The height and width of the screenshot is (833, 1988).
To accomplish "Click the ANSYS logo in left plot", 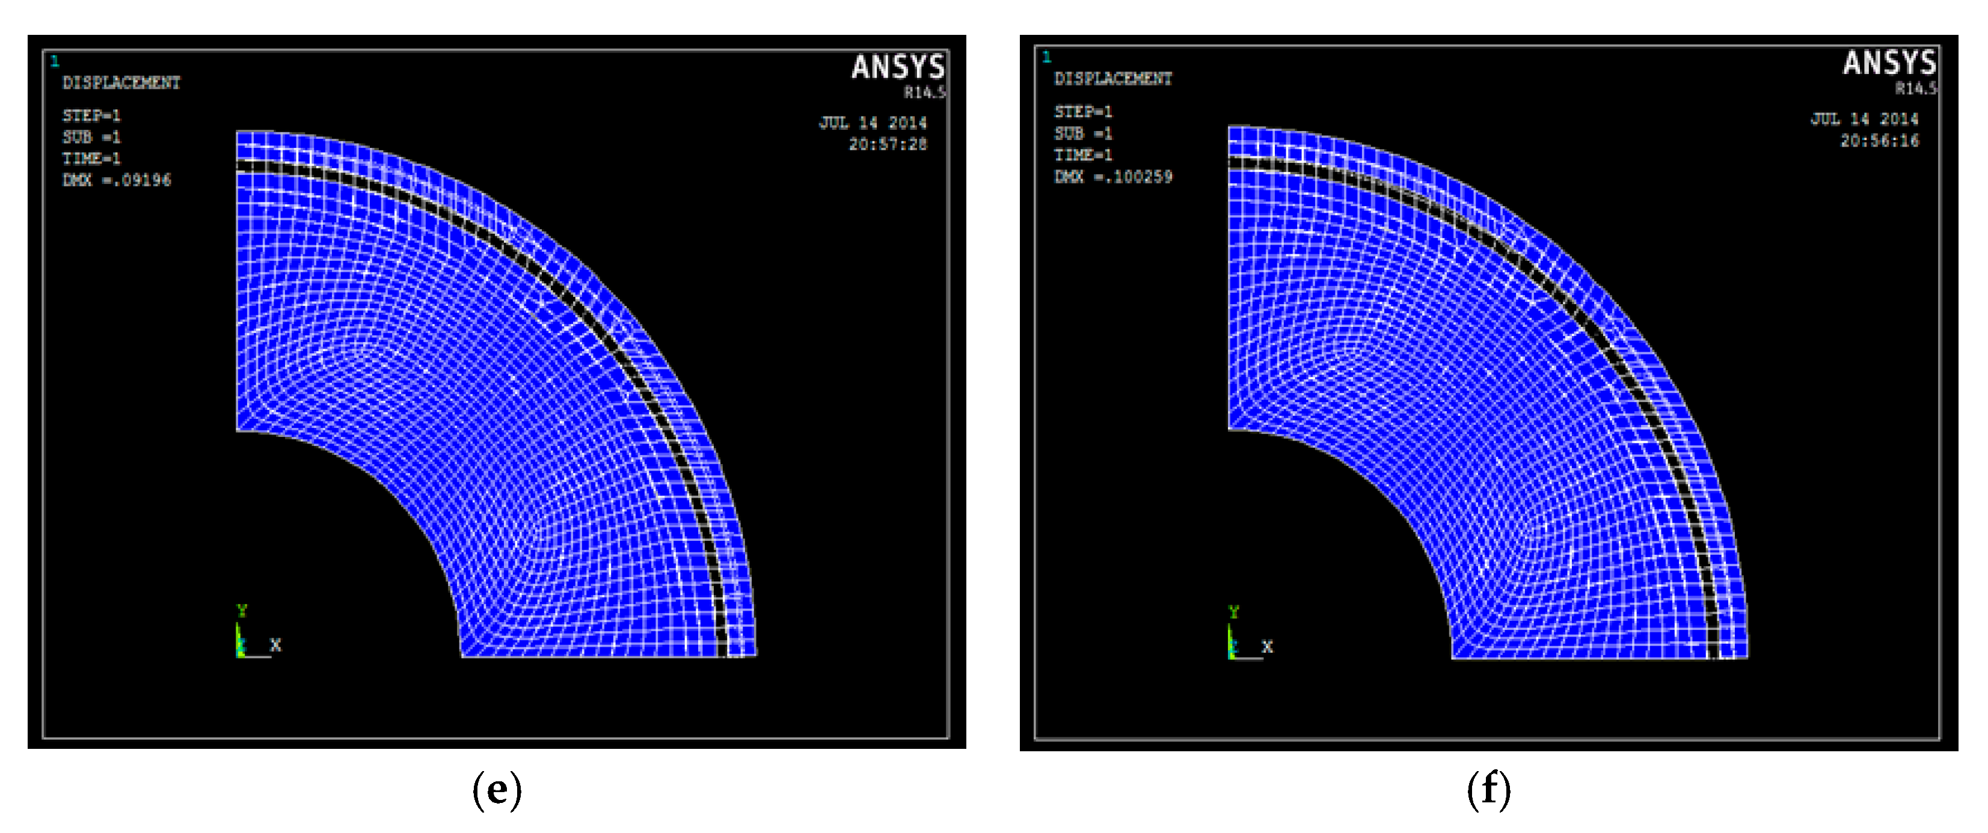I will click(x=898, y=68).
